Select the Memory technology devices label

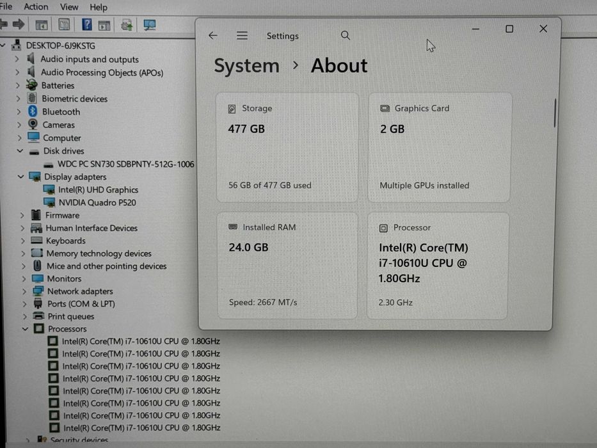click(99, 253)
